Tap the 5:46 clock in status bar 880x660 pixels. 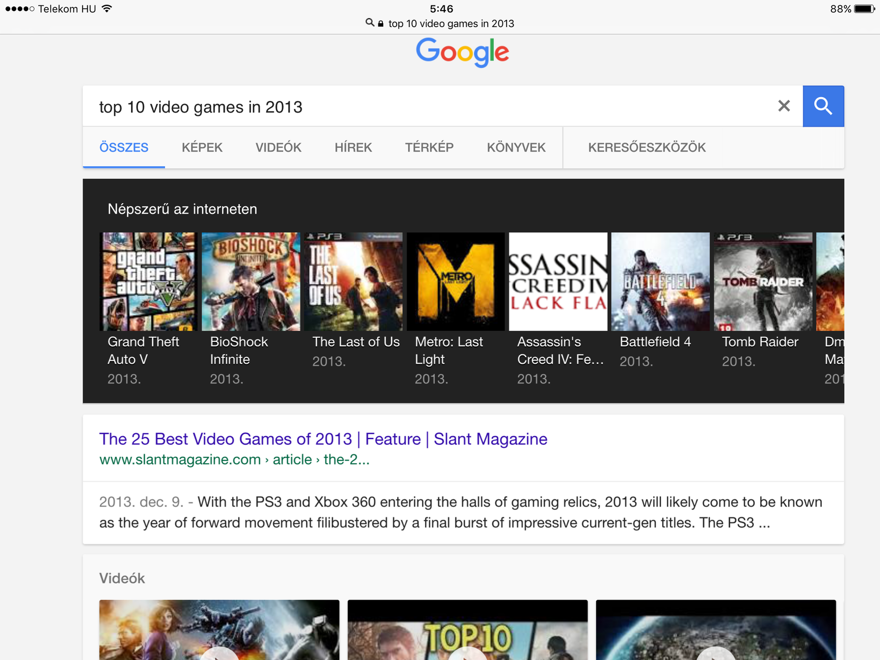pyautogui.click(x=441, y=8)
